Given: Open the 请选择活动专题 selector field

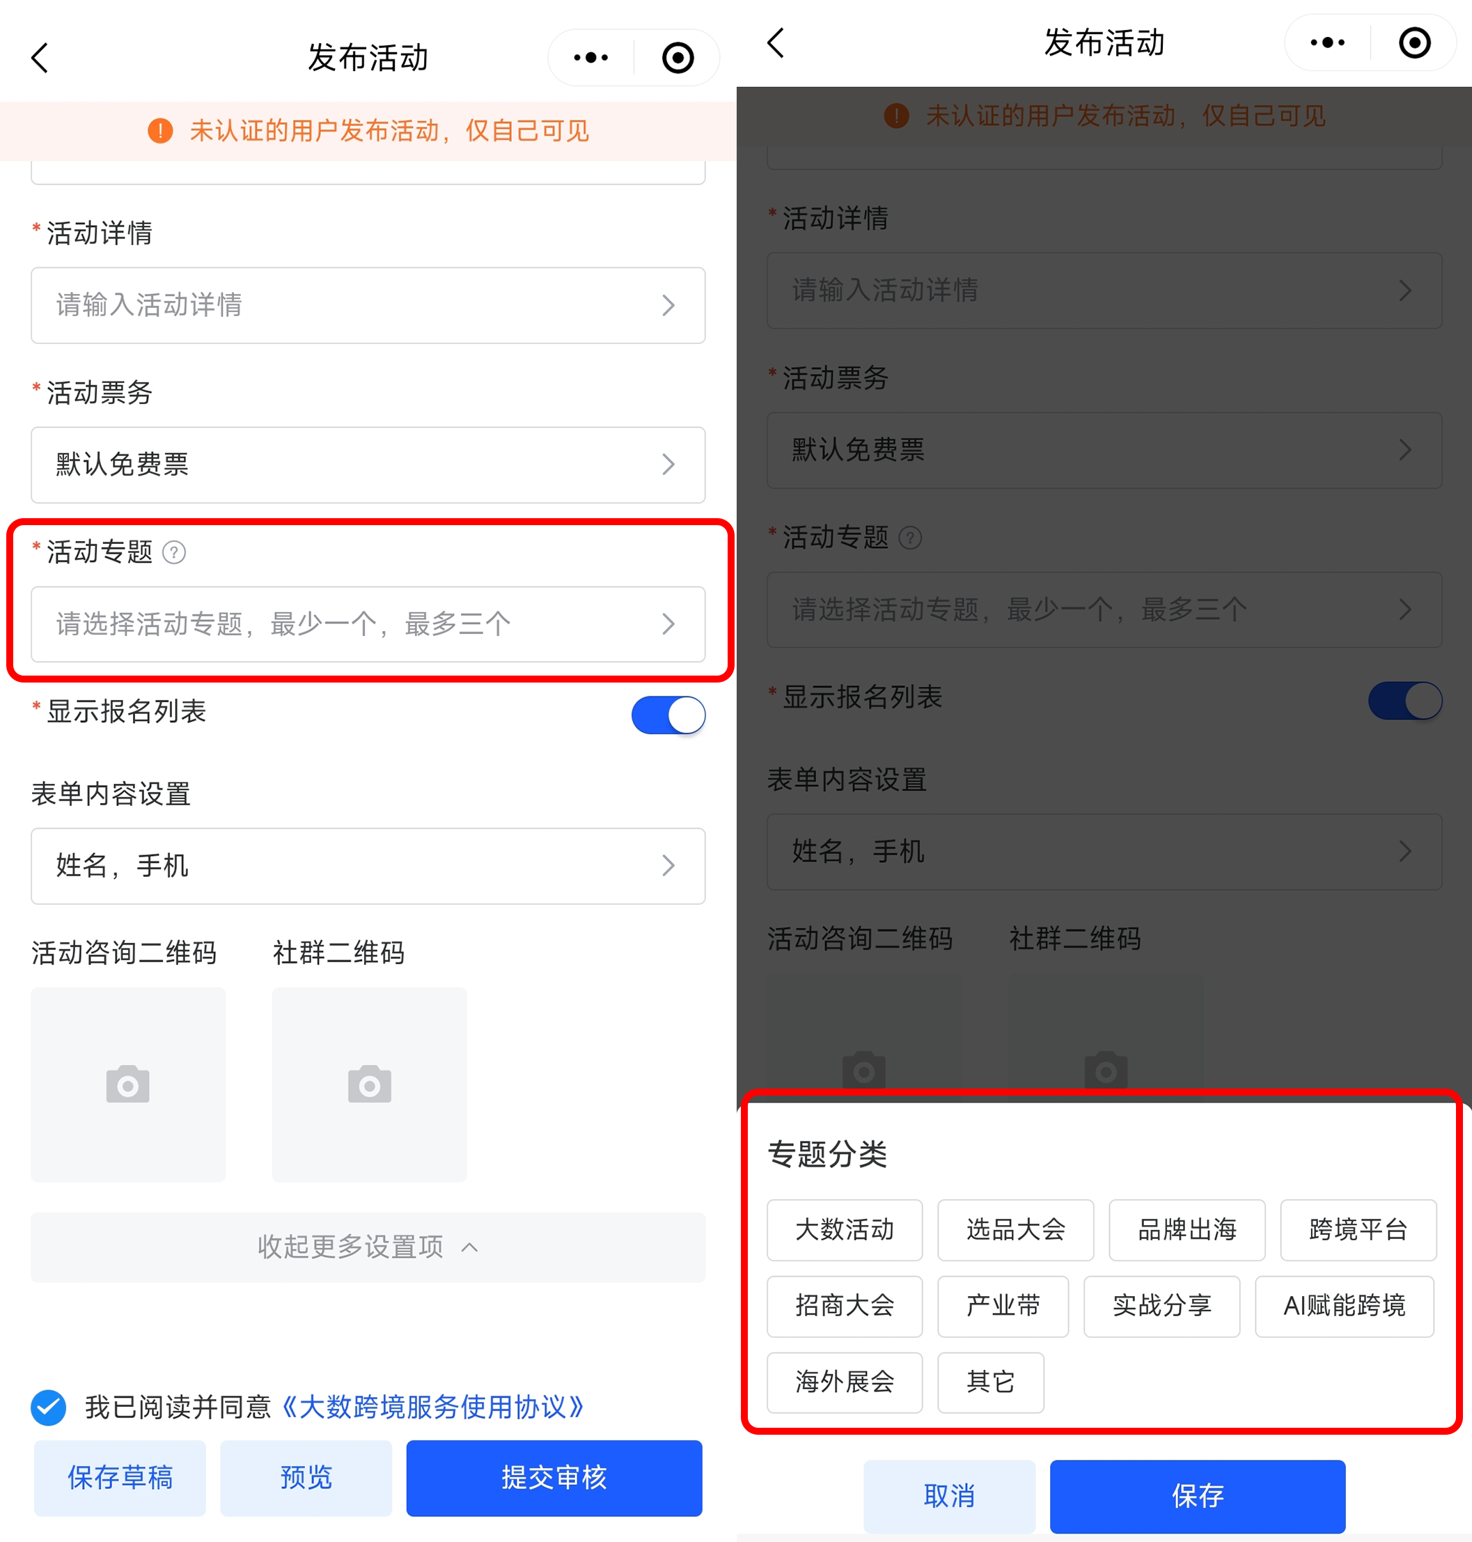Looking at the screenshot, I should tap(368, 624).
